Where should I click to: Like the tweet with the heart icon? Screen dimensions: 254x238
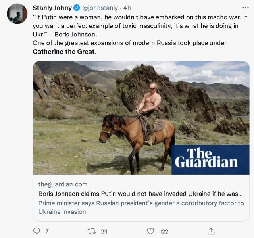[x=150, y=231]
